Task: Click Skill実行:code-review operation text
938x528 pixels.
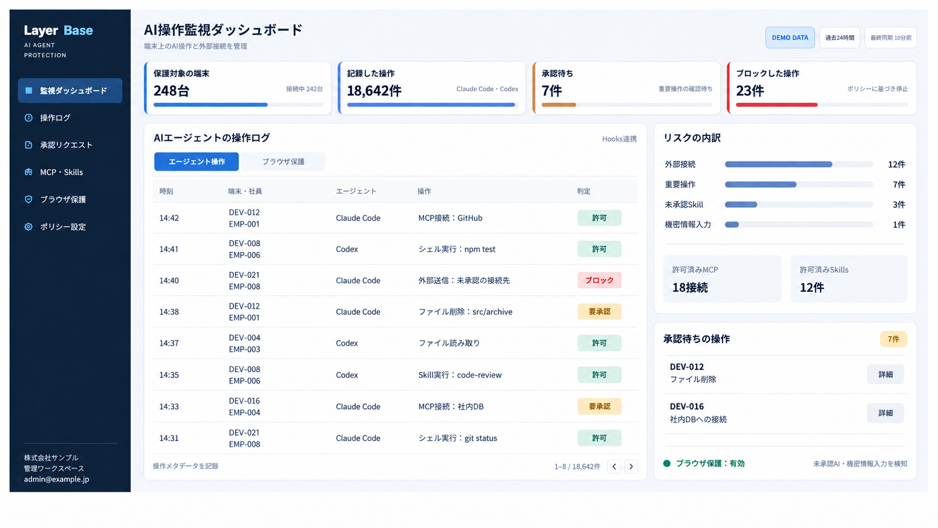Action: [x=460, y=375]
